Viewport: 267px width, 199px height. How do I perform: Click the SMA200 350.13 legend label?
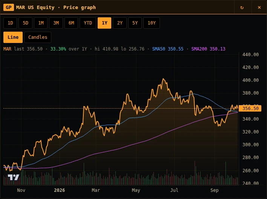[x=208, y=49]
